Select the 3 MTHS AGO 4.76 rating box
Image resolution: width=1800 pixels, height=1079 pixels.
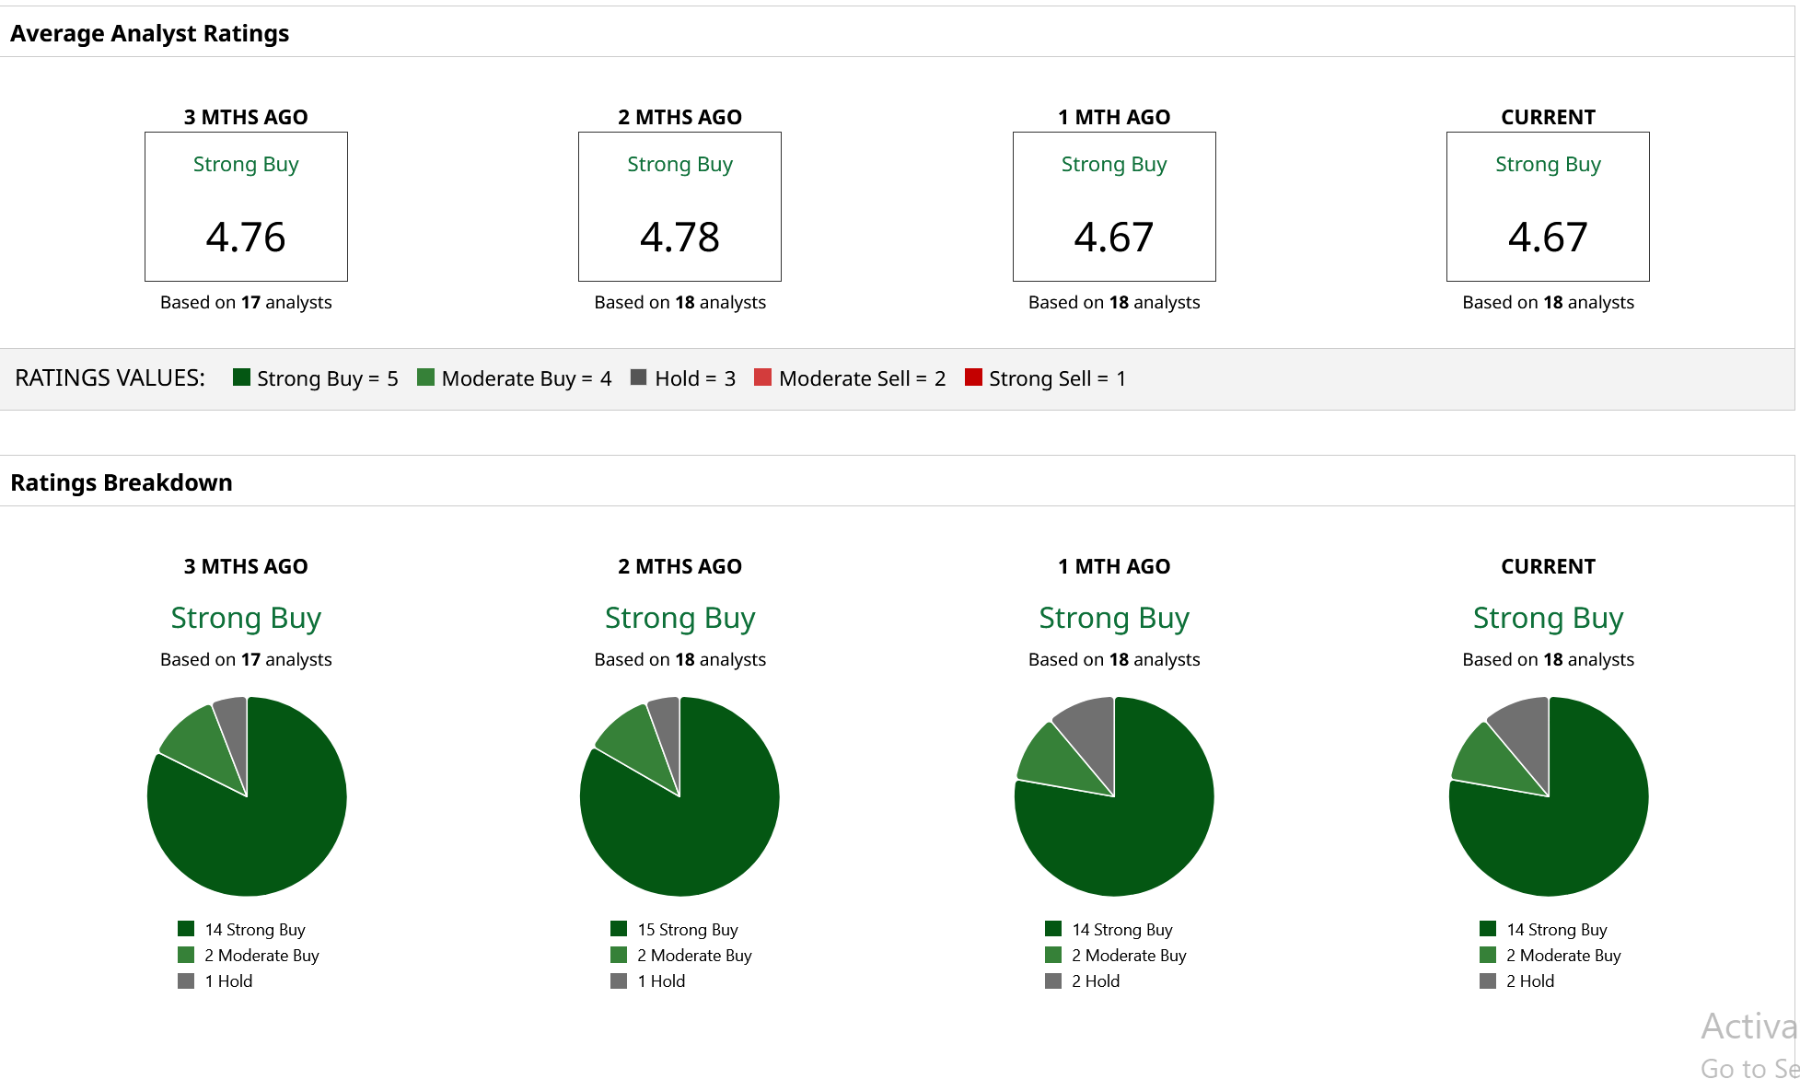pos(246,206)
